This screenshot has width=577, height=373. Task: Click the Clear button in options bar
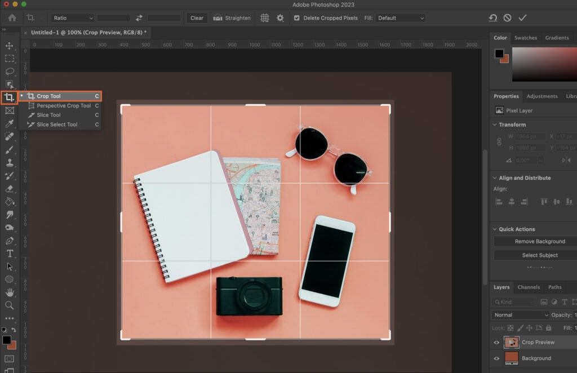(x=196, y=17)
